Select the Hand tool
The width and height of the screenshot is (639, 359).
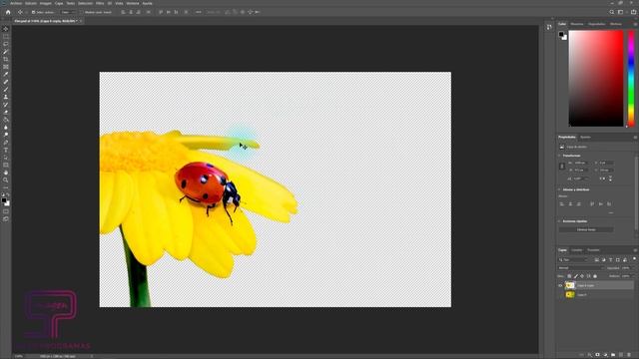pyautogui.click(x=6, y=173)
